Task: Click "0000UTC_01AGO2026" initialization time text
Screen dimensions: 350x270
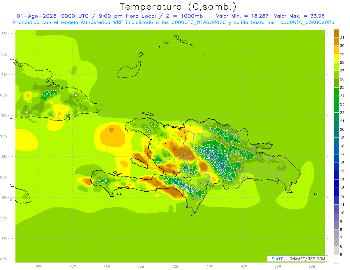Action: click(x=199, y=22)
